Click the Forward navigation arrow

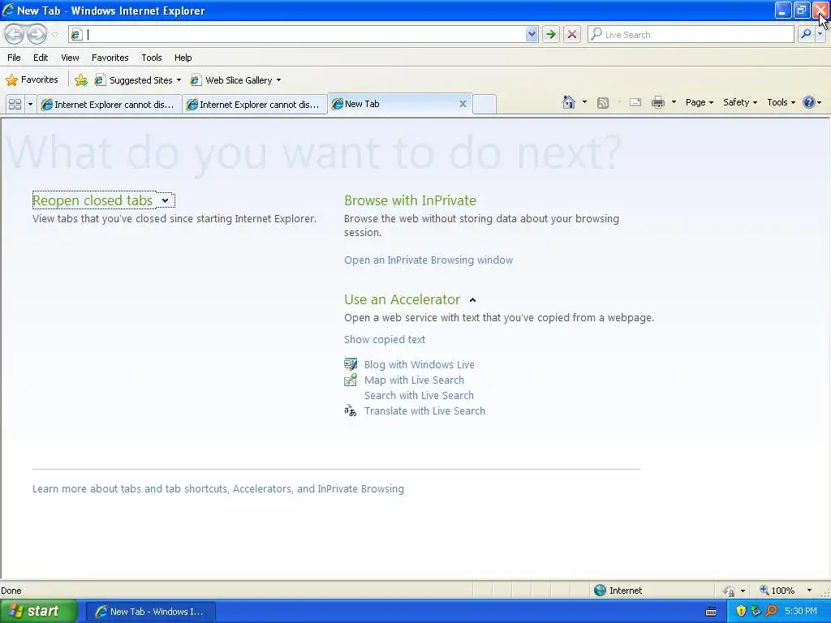click(x=37, y=34)
